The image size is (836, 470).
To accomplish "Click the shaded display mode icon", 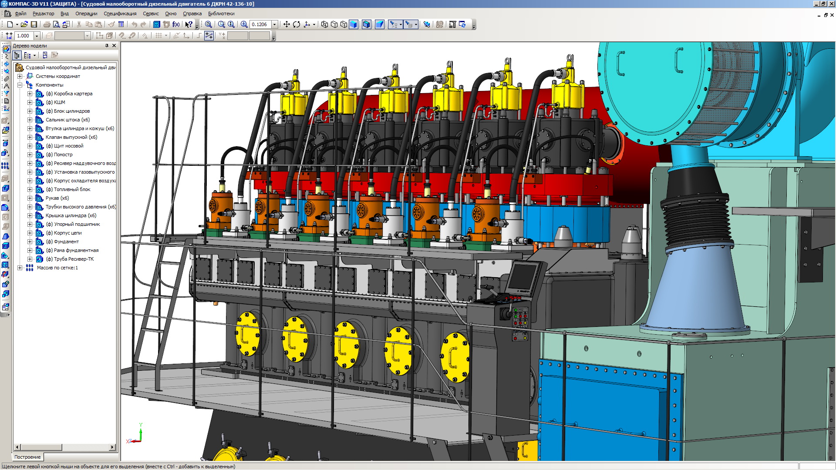I will [x=354, y=24].
